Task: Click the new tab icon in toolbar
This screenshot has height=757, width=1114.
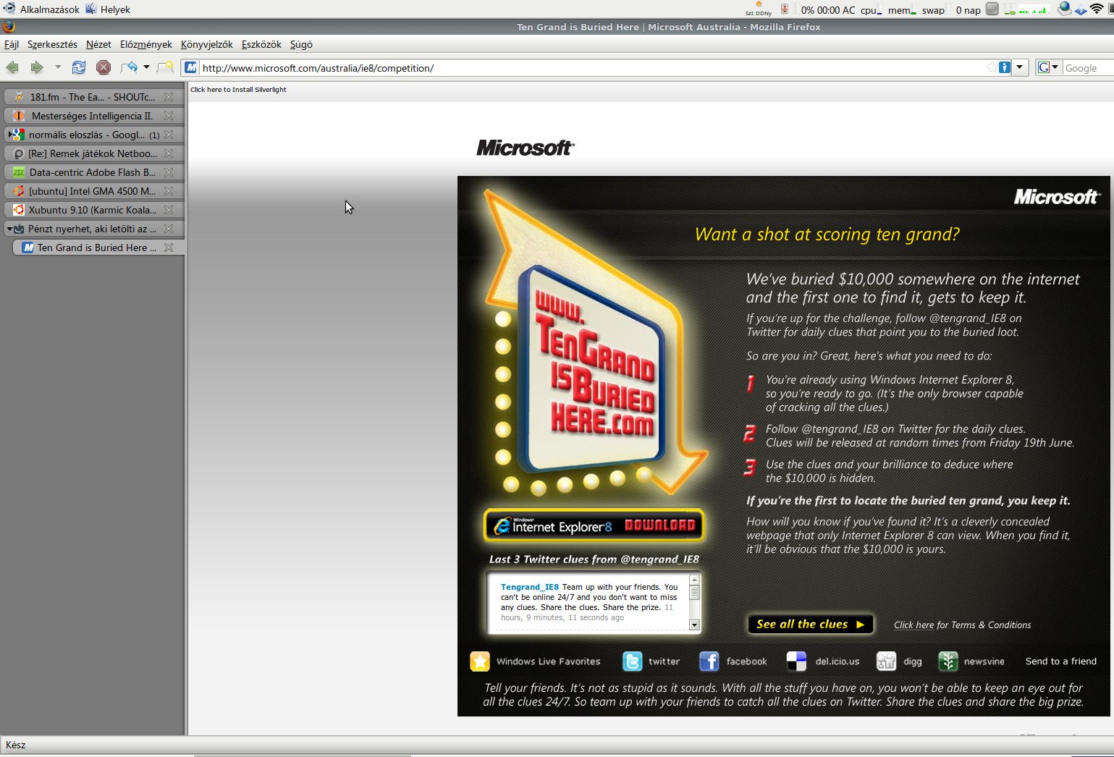Action: tap(166, 68)
